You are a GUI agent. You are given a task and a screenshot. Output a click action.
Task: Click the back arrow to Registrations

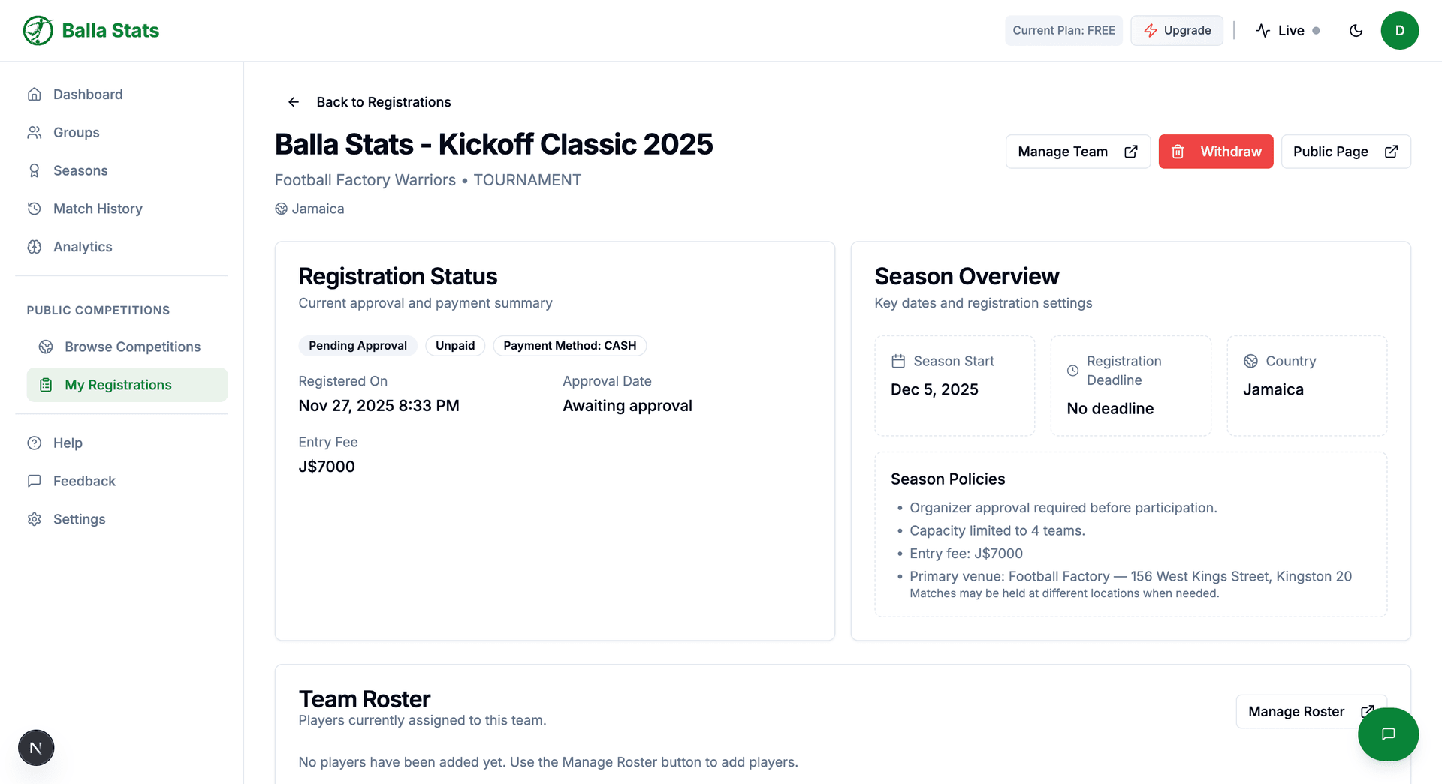coord(293,102)
